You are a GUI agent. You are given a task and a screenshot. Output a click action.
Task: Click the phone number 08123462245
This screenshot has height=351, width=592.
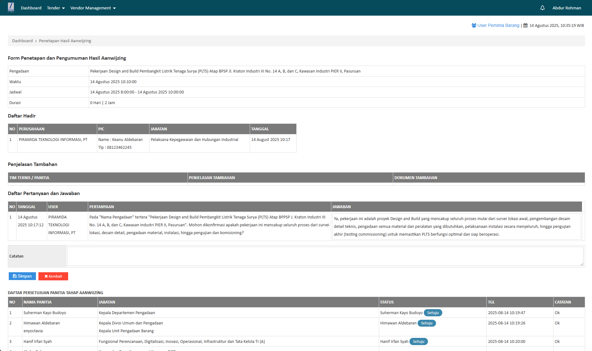(x=119, y=148)
